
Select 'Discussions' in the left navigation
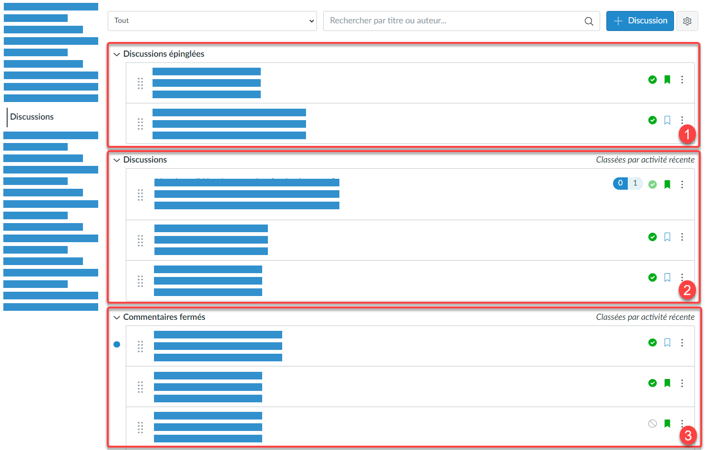click(32, 117)
